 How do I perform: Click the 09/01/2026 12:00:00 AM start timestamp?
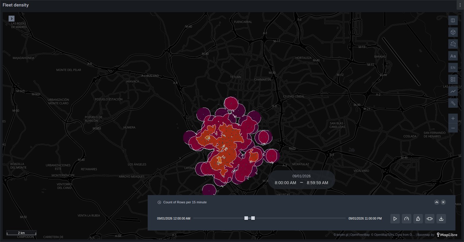pos(174,219)
